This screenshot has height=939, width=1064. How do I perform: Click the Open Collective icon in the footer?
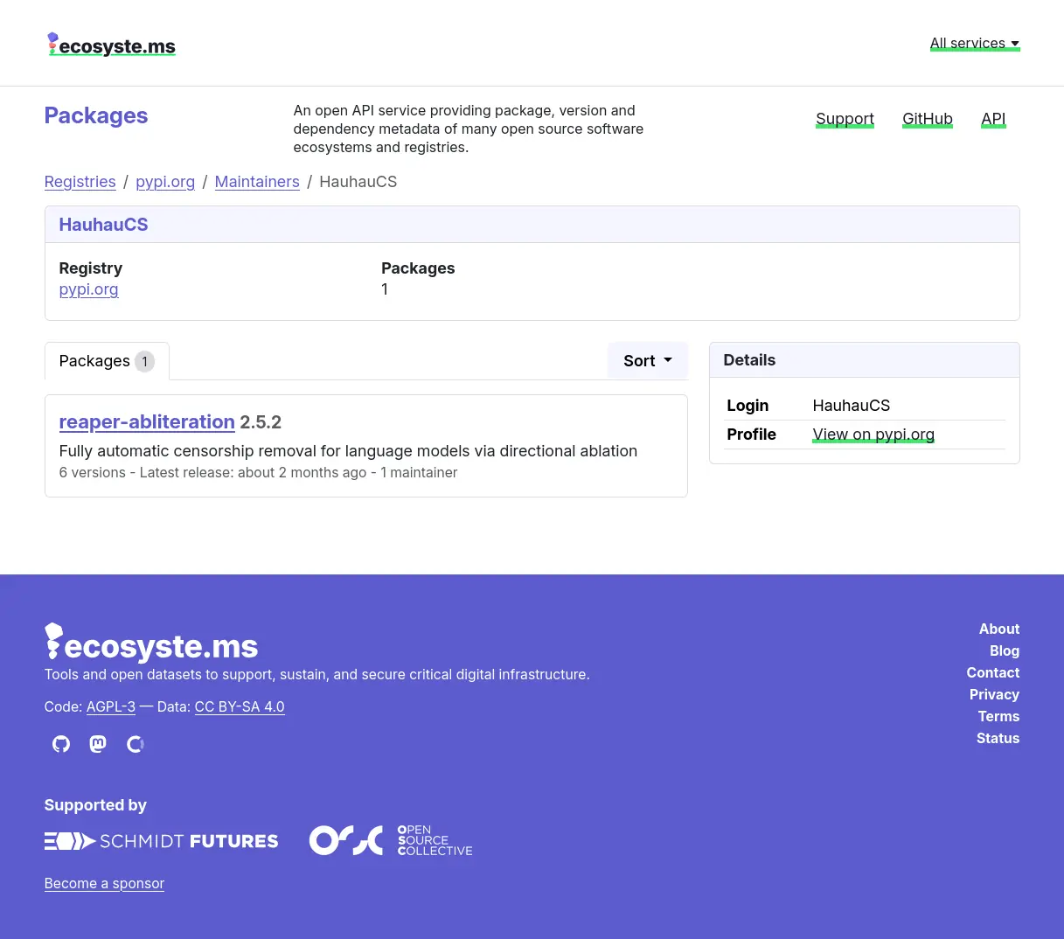click(135, 744)
